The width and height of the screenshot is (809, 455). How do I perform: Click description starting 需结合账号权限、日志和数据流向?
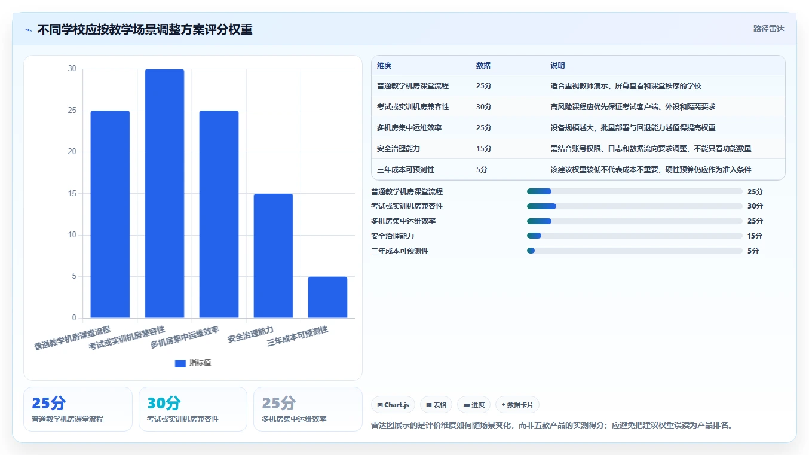(x=651, y=149)
